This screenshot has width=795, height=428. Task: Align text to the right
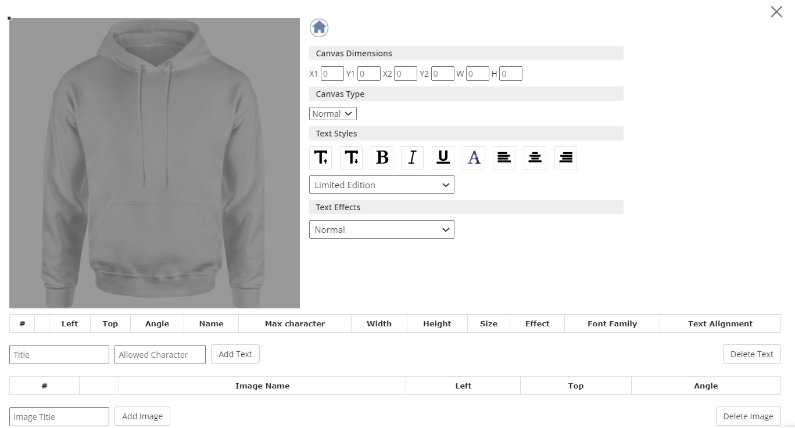[565, 157]
